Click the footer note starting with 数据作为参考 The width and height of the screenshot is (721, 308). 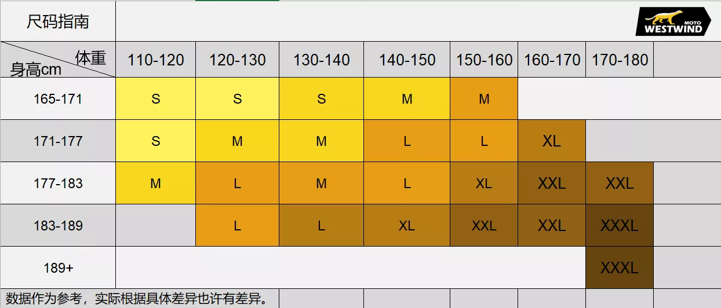click(137, 299)
